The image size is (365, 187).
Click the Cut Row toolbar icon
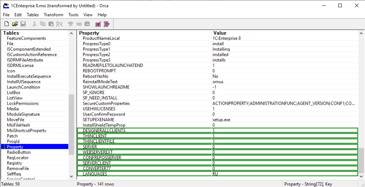click(71, 24)
